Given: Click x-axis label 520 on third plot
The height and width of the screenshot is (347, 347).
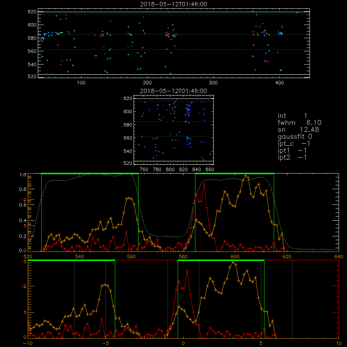Looking at the screenshot, I should click(28, 256).
